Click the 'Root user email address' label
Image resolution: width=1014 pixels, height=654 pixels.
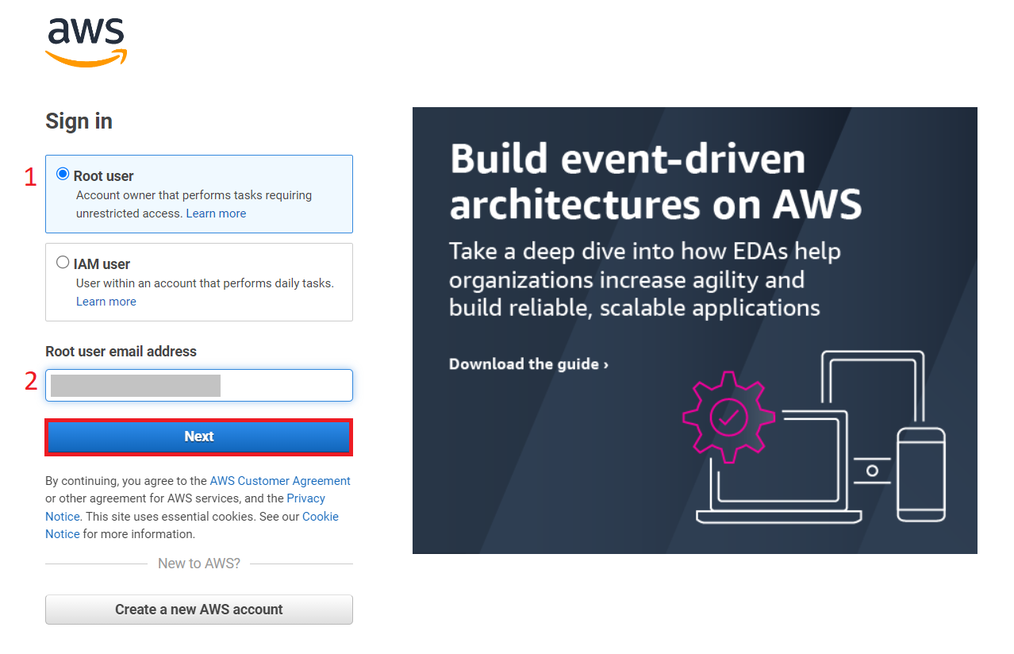[121, 352]
